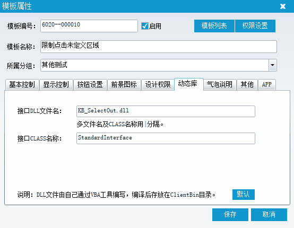Click the 接口CLASS名称 label
This screenshot has height=228, width=294.
click(39, 138)
